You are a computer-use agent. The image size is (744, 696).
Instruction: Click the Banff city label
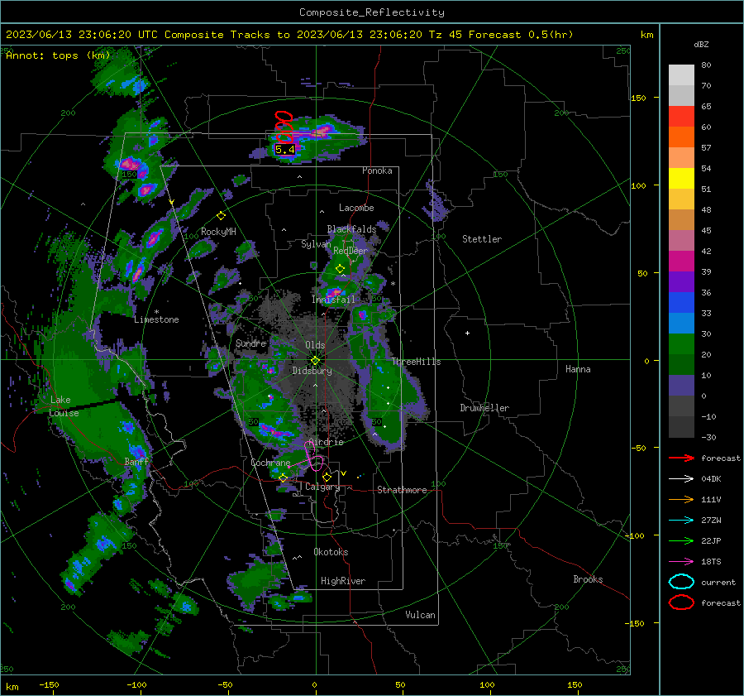pyautogui.click(x=136, y=461)
